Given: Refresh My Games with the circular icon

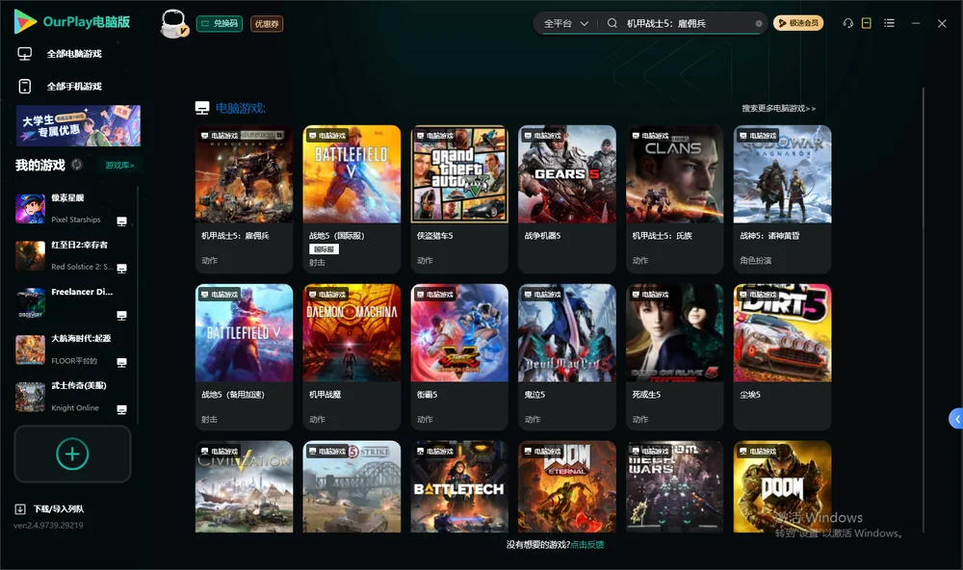Looking at the screenshot, I should coord(77,165).
